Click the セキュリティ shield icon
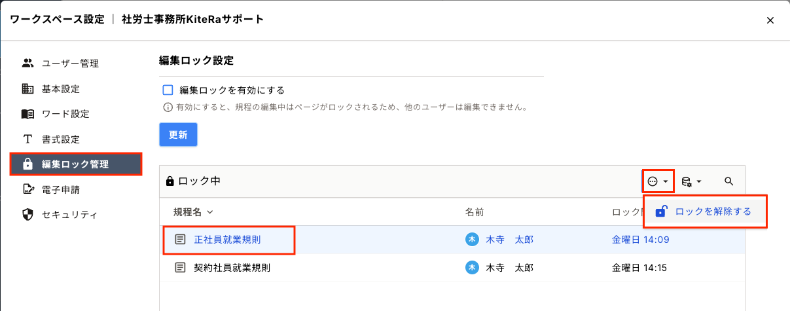 click(27, 215)
